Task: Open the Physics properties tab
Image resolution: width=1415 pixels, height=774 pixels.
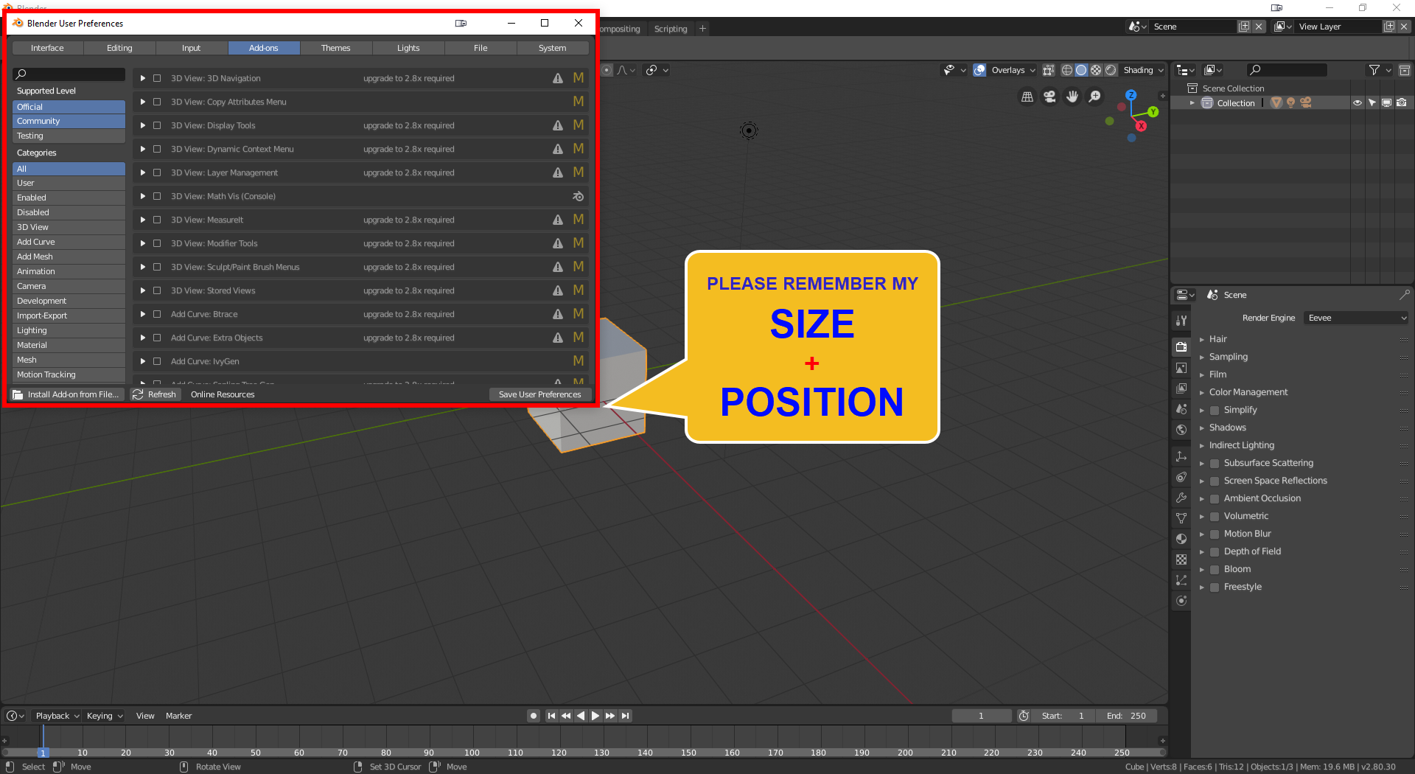Action: (1181, 601)
